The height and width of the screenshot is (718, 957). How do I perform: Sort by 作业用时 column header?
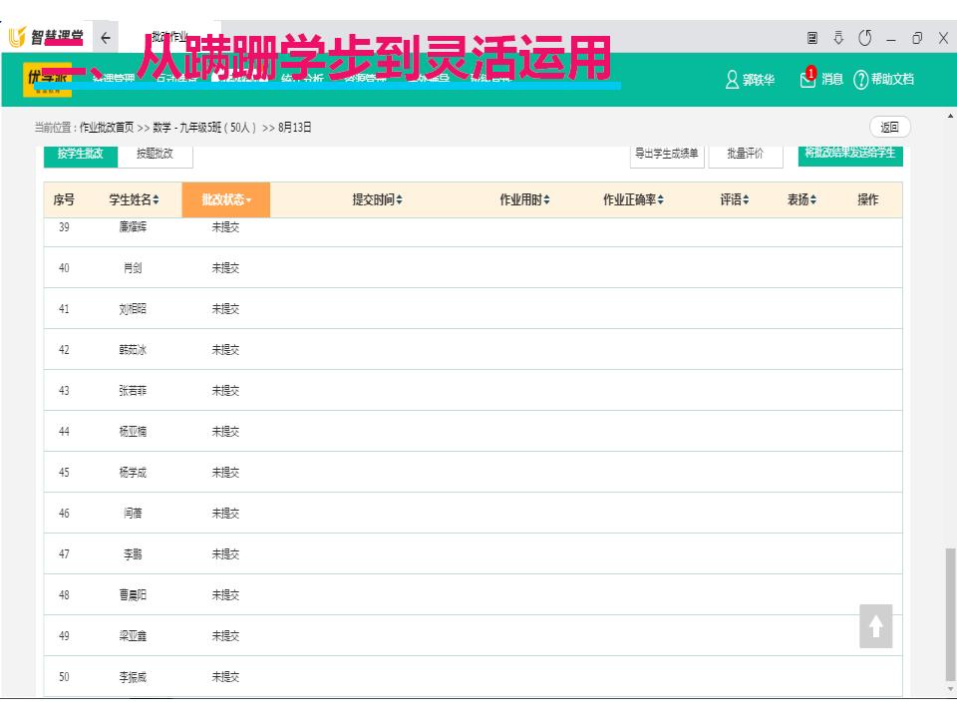[x=524, y=200]
